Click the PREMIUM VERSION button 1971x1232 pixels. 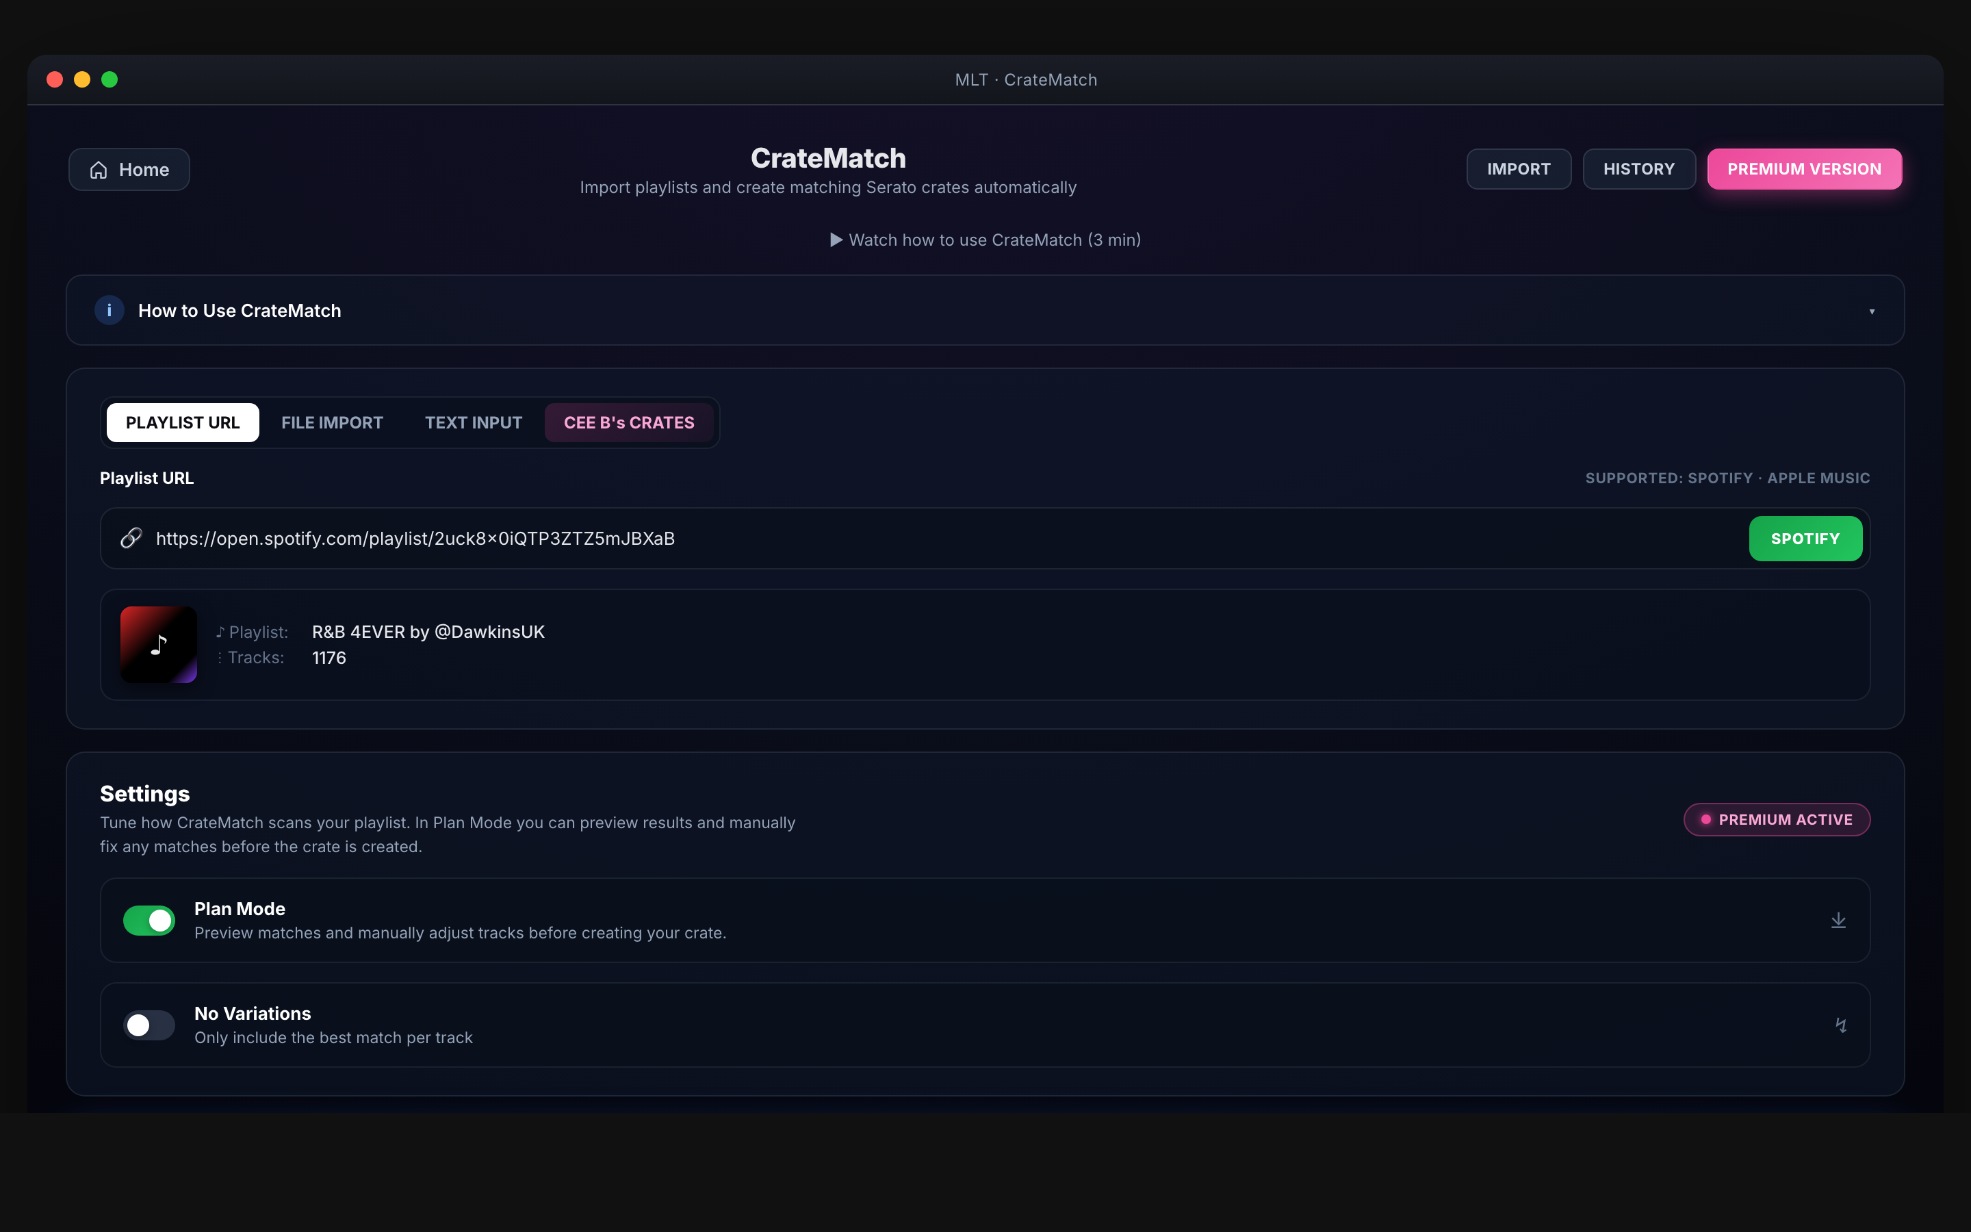[1804, 168]
